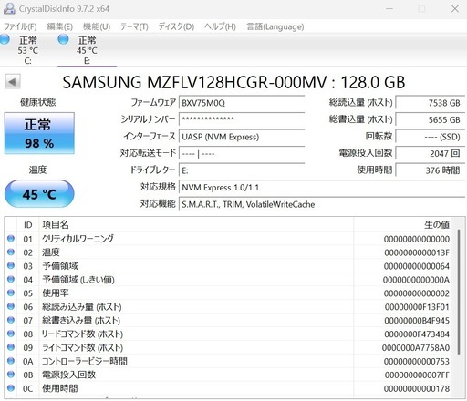Click the status dot of row 02 温度

pos(11,252)
